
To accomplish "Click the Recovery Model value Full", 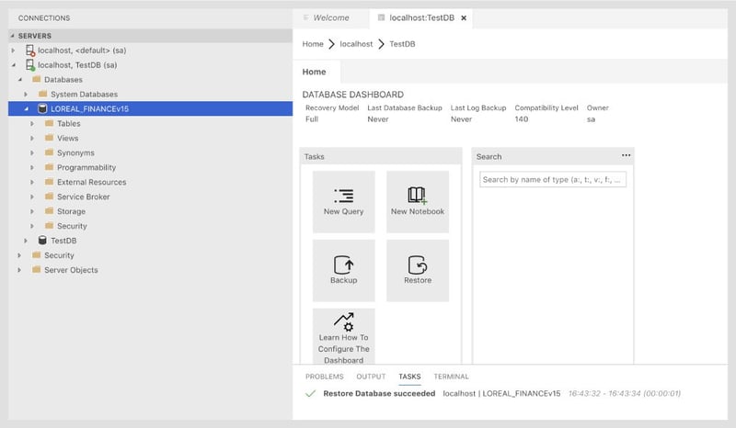I will point(312,119).
